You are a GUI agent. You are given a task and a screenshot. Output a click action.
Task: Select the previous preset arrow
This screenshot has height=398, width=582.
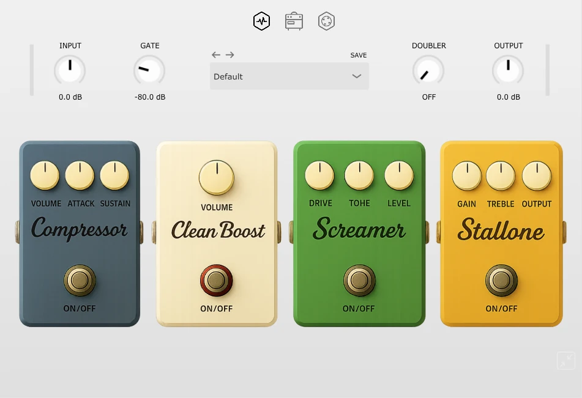216,54
